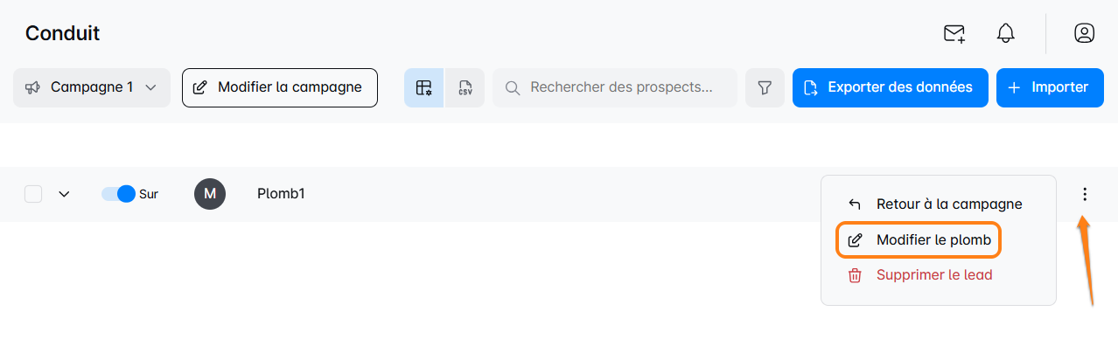Open the Campagne 1 dropdown
This screenshot has width=1118, height=360.
coord(92,87)
